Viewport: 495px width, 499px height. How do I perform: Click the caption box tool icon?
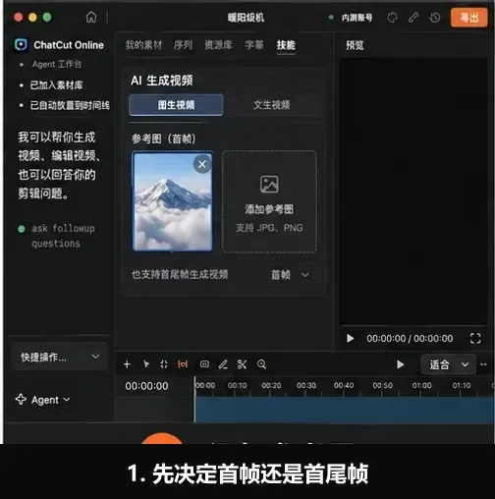[x=204, y=364]
